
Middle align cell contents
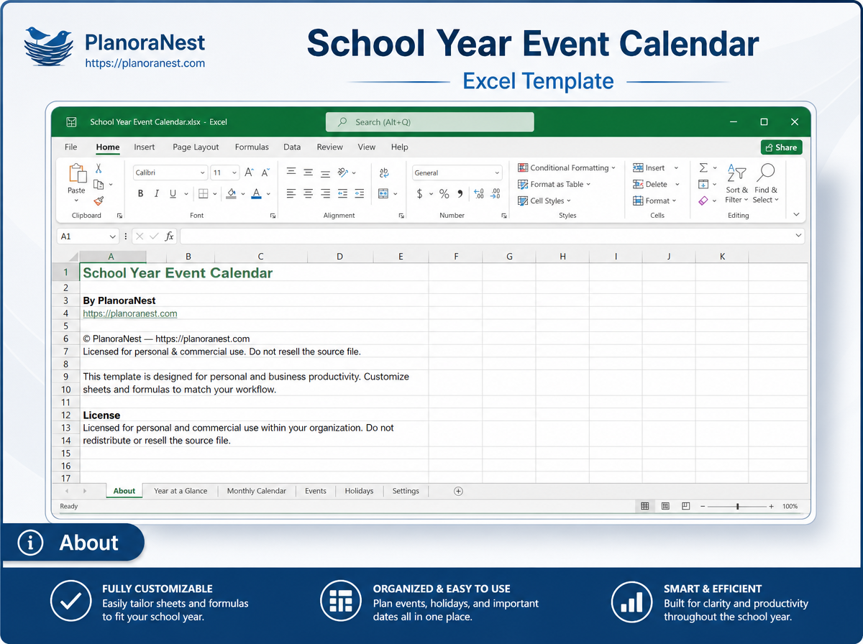[x=308, y=172]
